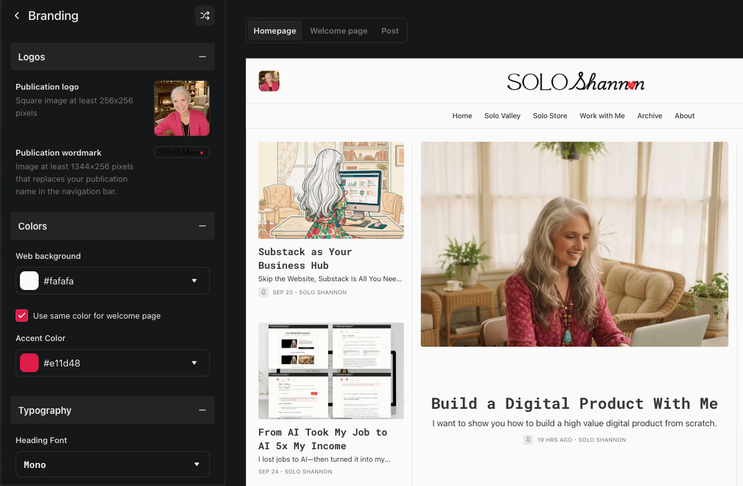Open Solo Store in the preview navigation
The height and width of the screenshot is (486, 743).
click(550, 116)
